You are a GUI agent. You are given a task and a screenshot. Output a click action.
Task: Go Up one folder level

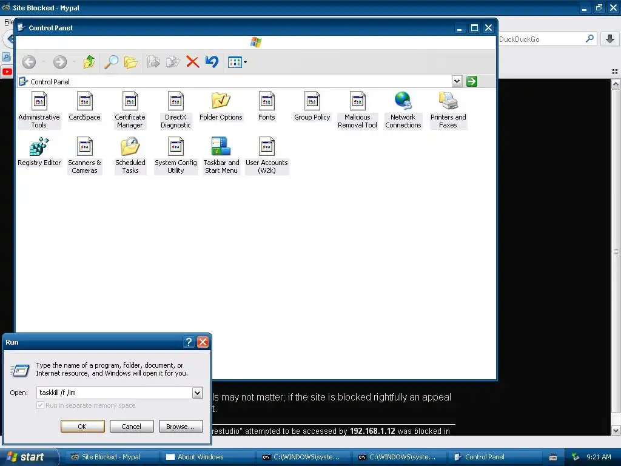[89, 62]
